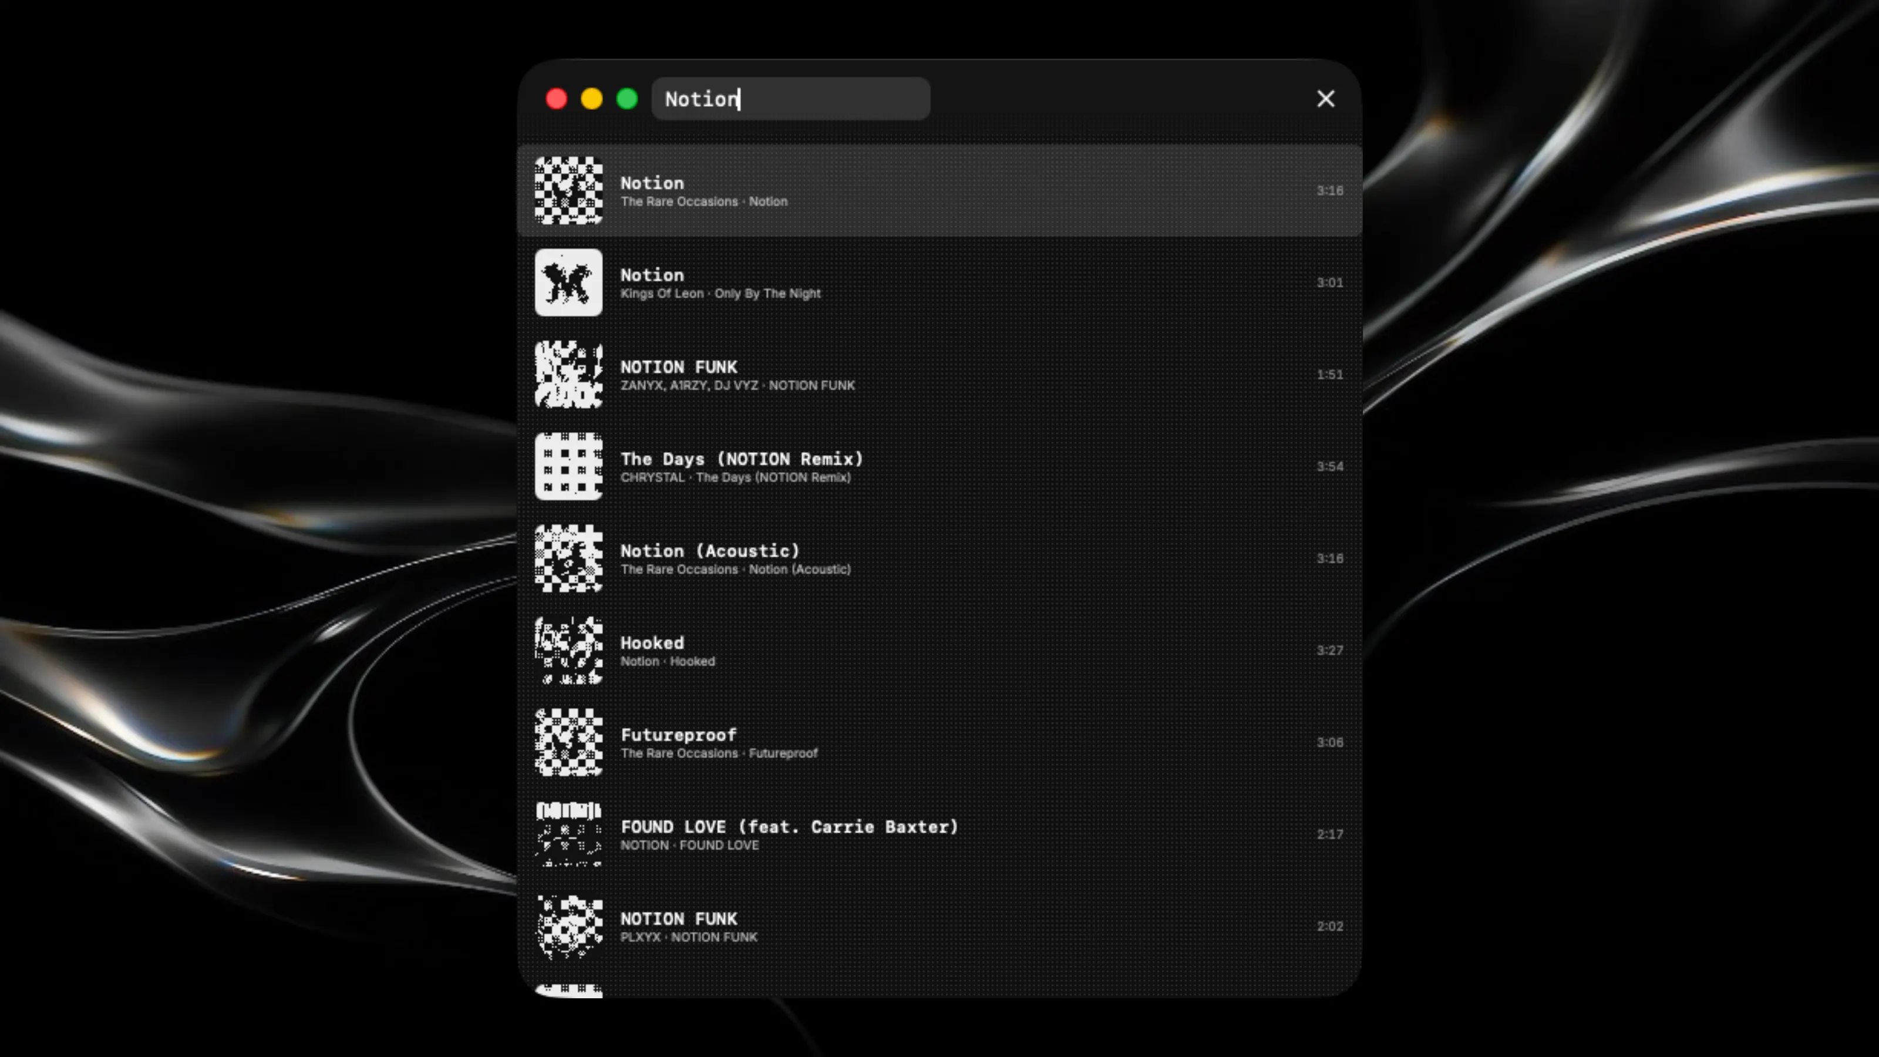Clear search with the X icon

(x=1325, y=99)
